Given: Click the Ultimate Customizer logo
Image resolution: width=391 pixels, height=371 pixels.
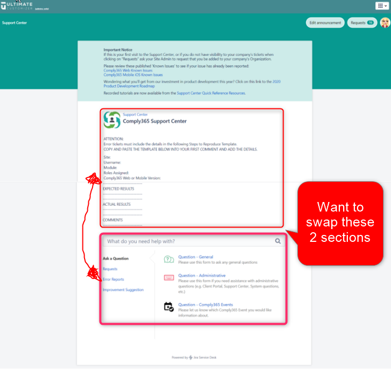Looking at the screenshot, I should click(17, 6).
